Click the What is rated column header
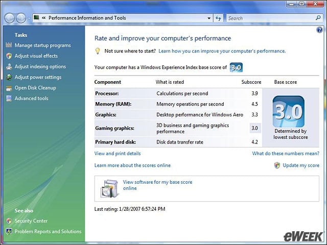327x245 pixels. point(170,82)
